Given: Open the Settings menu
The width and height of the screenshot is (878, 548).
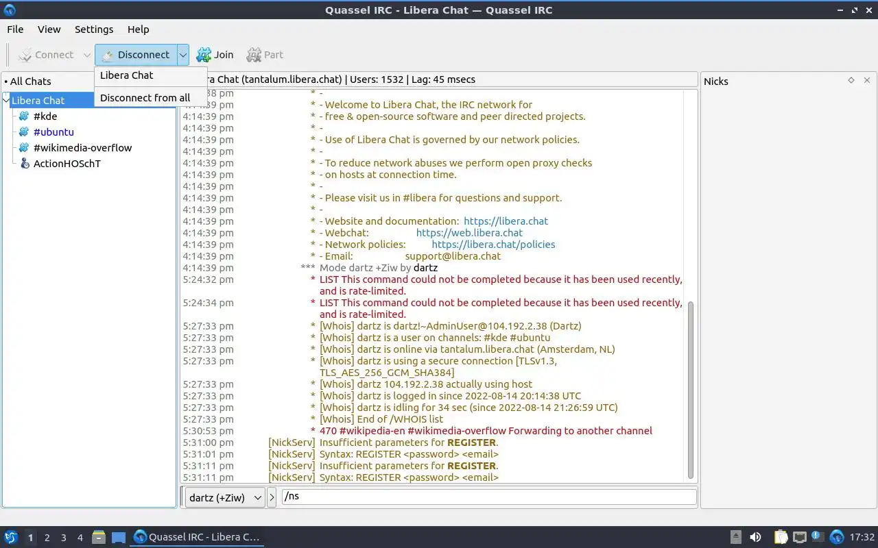Looking at the screenshot, I should tap(94, 29).
